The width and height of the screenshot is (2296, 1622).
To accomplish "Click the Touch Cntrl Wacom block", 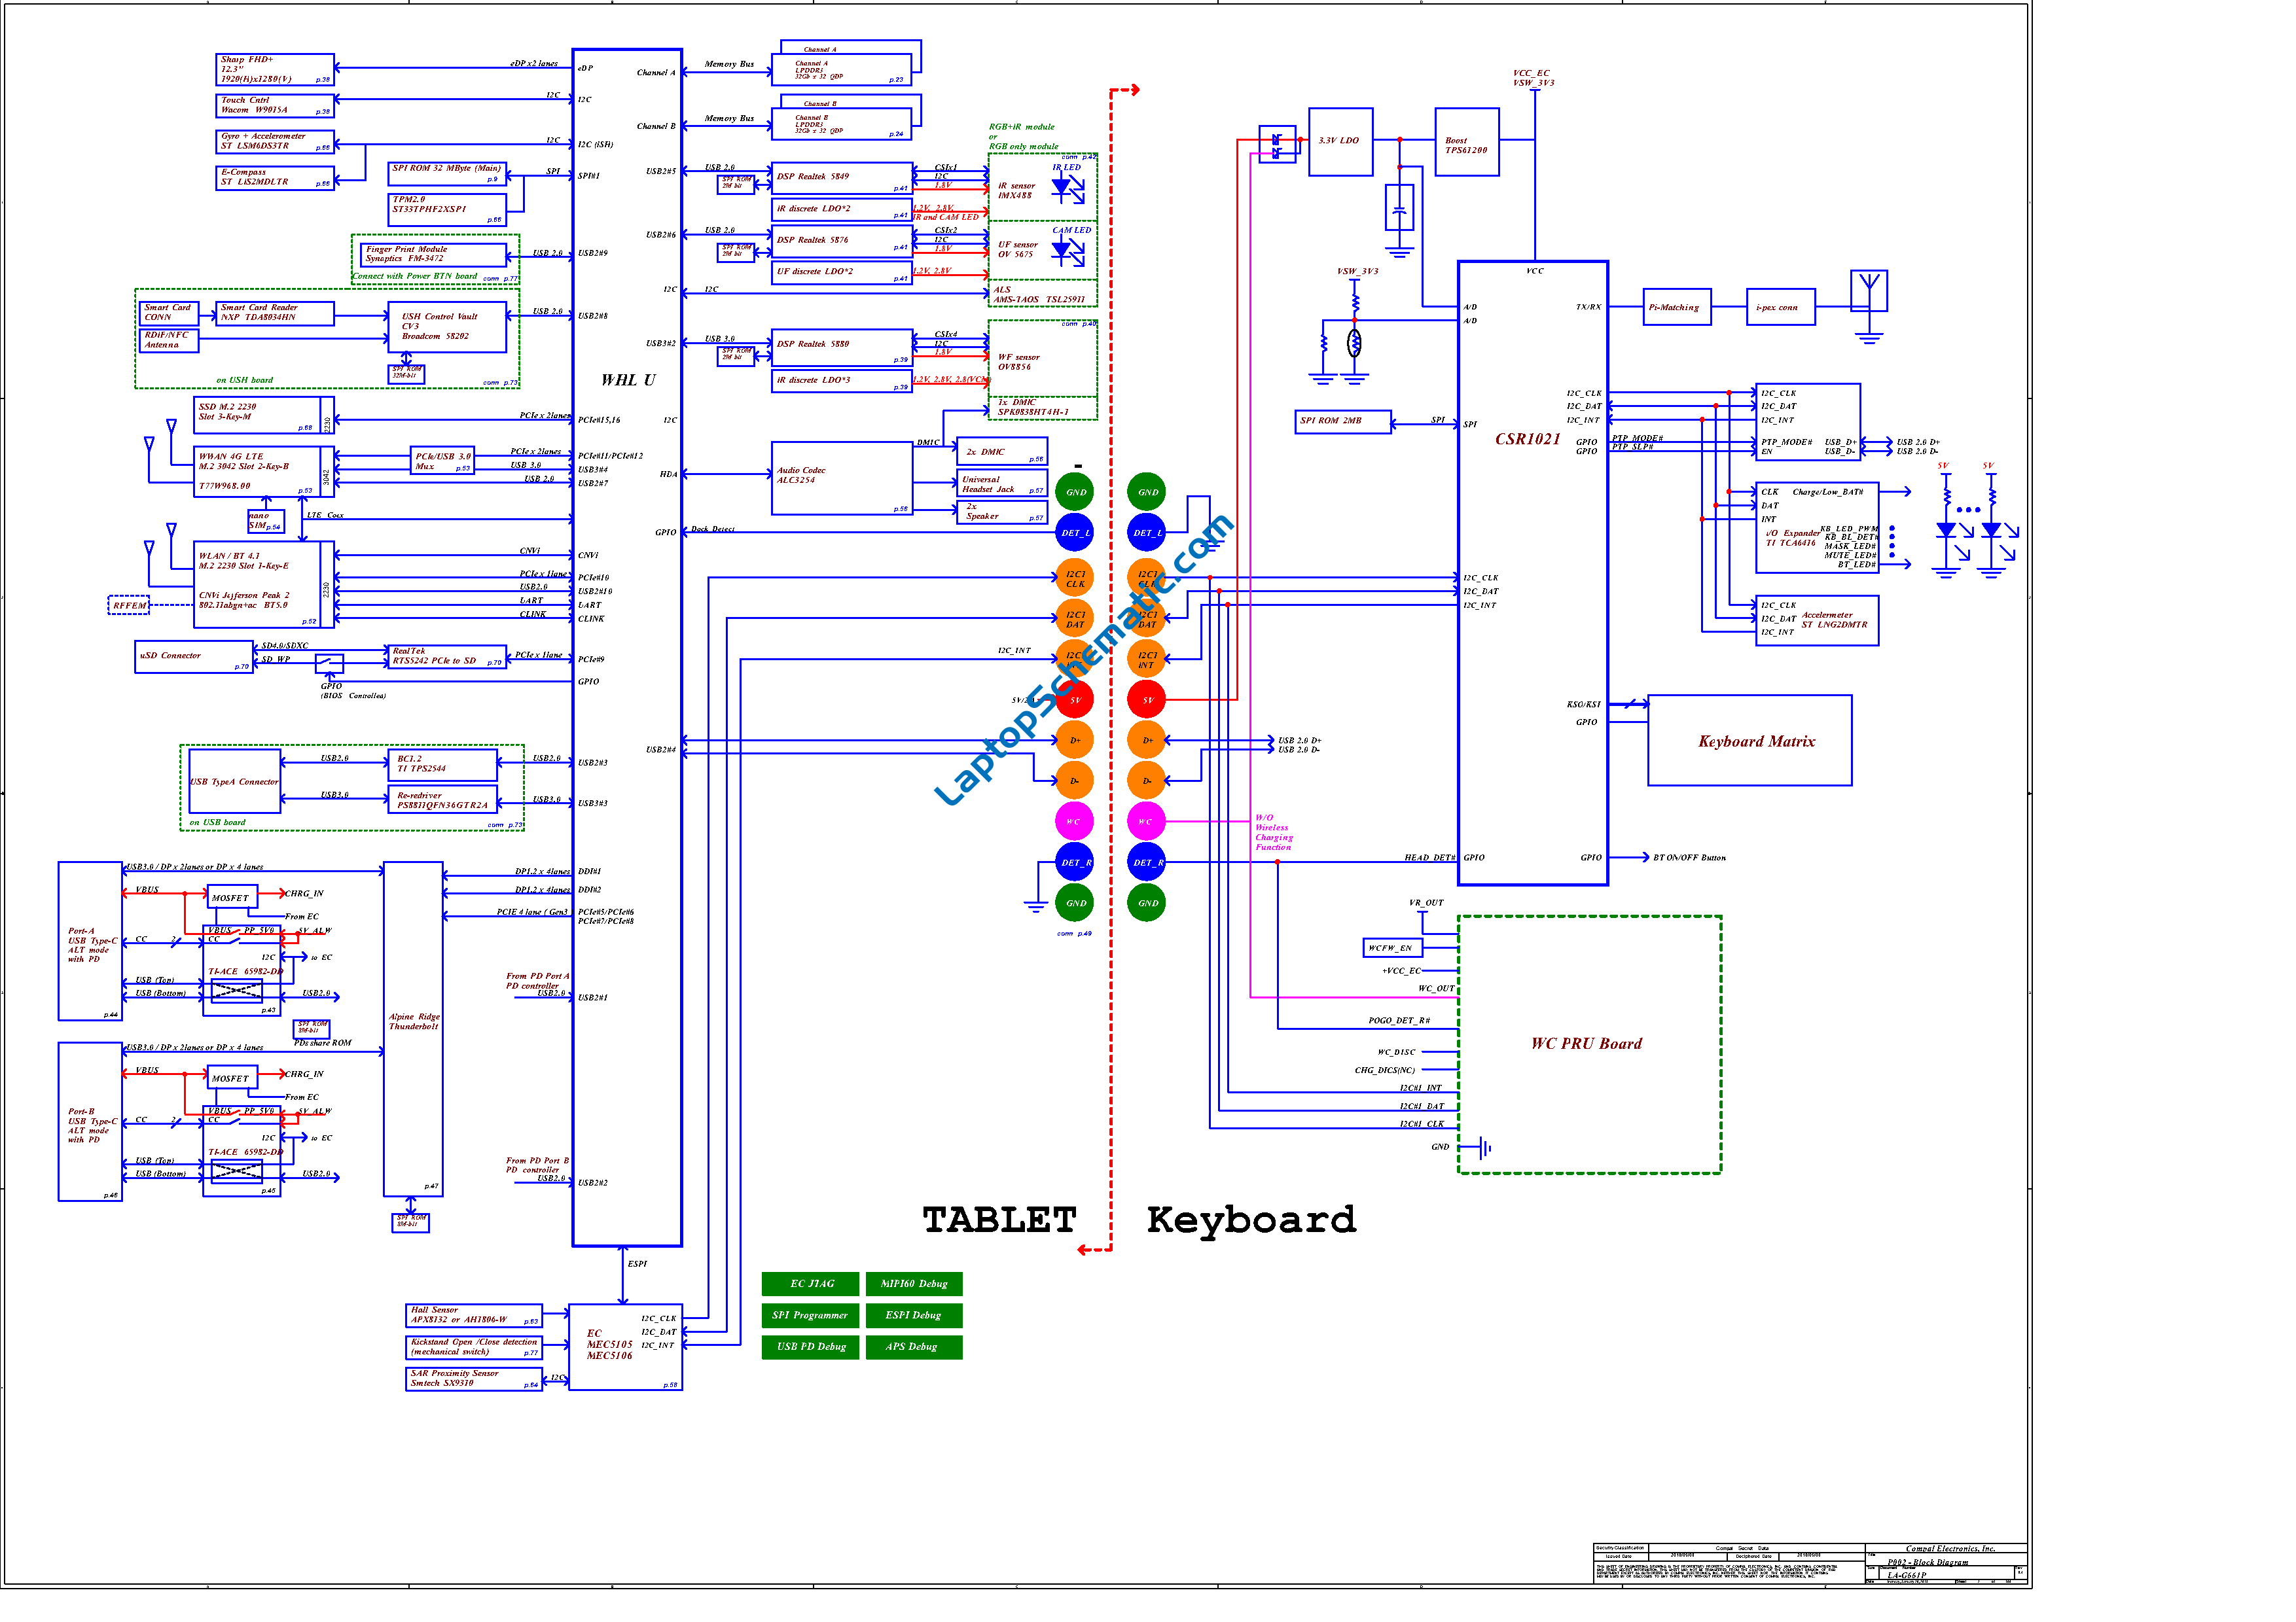I will click(275, 105).
